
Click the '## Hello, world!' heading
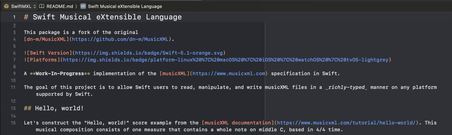pyautogui.click(x=54, y=108)
